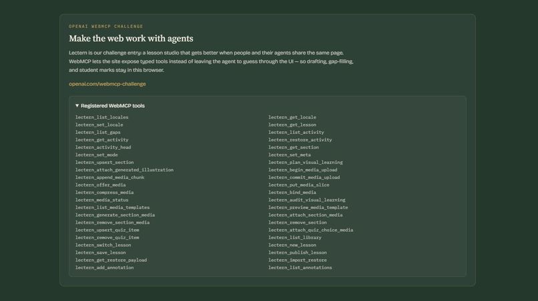
Task: Click the lectern_add_annotation entry
Action: pyautogui.click(x=105, y=268)
